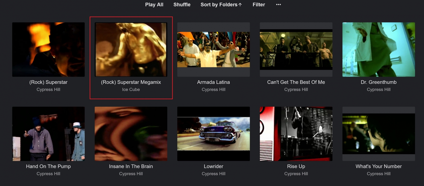Click the "Lowrider" title text
The height and width of the screenshot is (186, 424).
(x=214, y=166)
